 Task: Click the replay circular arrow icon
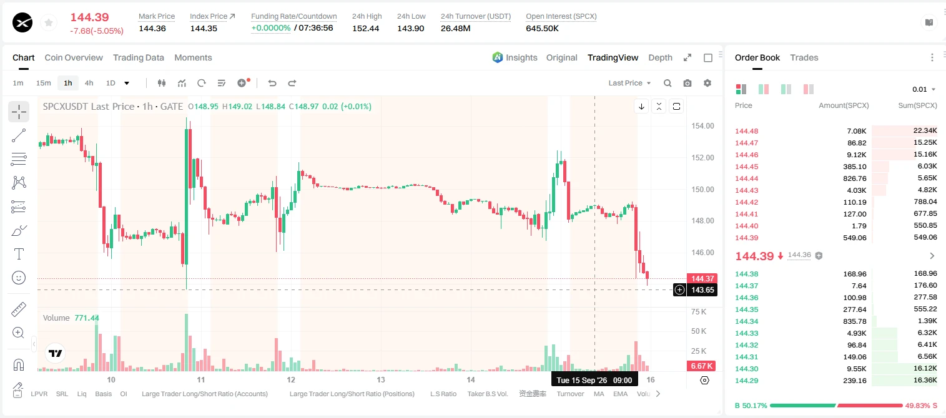pyautogui.click(x=202, y=83)
